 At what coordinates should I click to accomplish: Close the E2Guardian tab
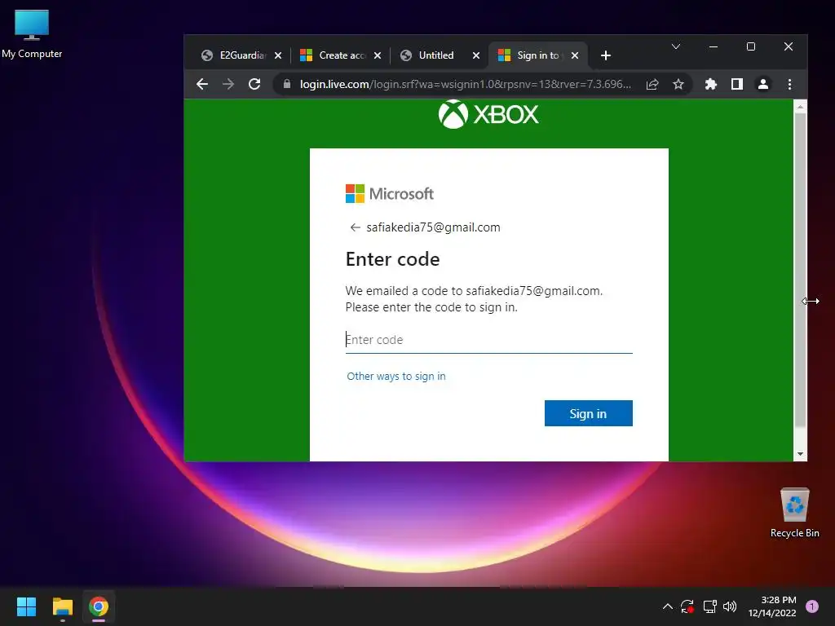click(278, 55)
